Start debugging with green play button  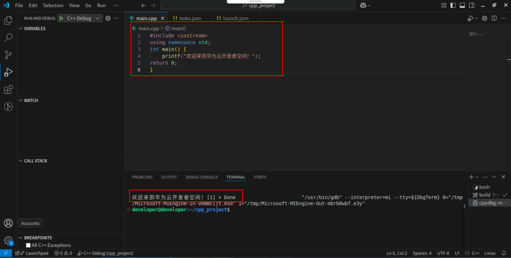pos(61,18)
